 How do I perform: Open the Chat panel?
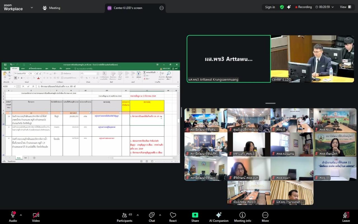152,217
